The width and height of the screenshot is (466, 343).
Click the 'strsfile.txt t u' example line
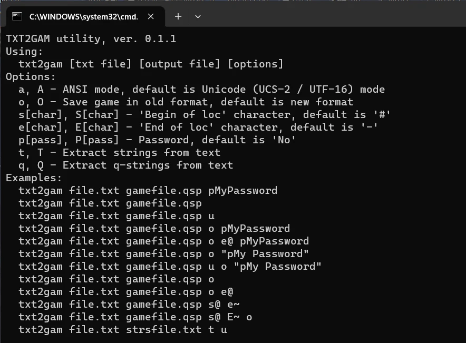122,330
